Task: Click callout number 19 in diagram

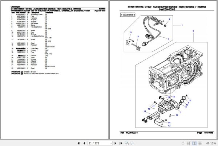Action: [169, 97]
